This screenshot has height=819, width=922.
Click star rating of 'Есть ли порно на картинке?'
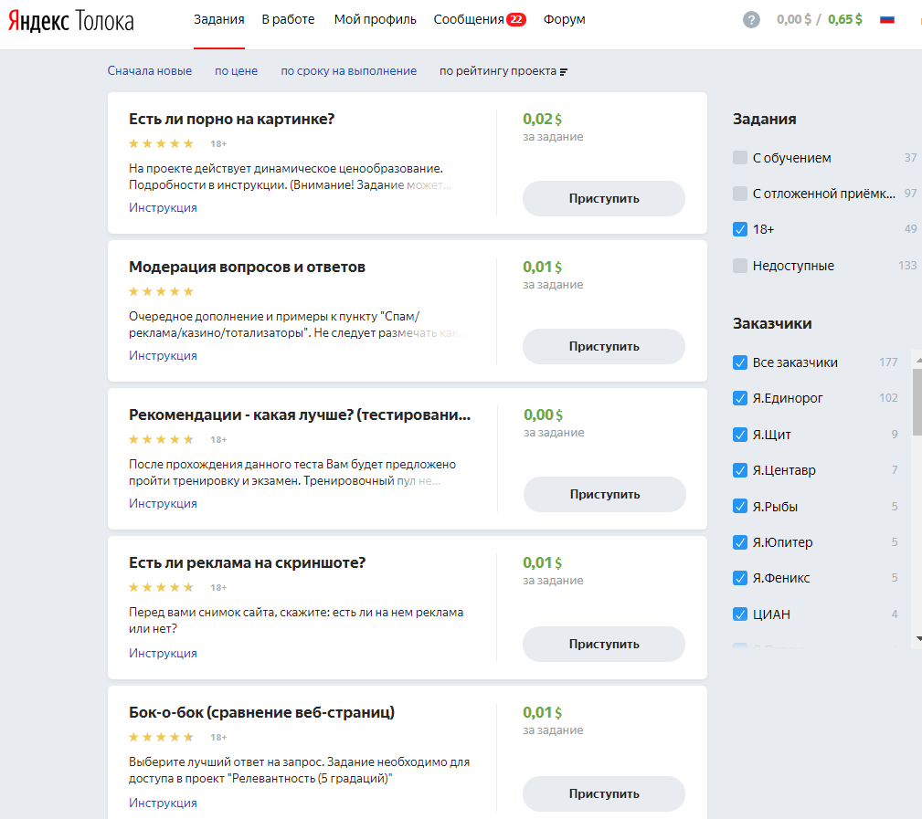coord(161,143)
